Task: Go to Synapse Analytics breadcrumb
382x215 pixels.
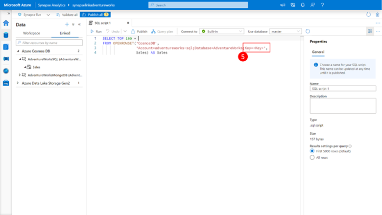Action: tap(51, 5)
